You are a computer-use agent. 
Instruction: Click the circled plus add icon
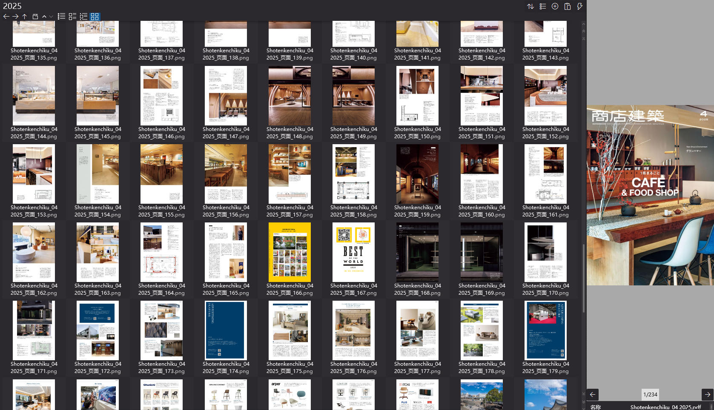click(x=555, y=6)
